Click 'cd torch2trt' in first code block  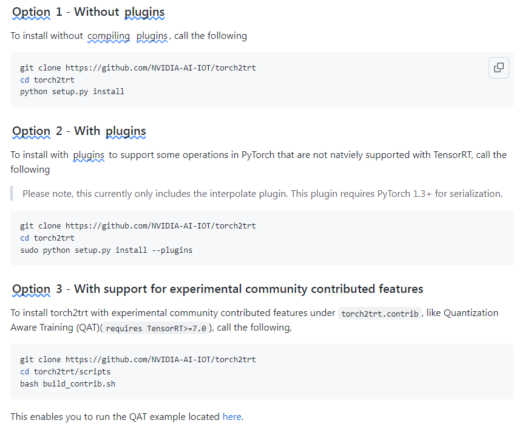pyautogui.click(x=47, y=80)
